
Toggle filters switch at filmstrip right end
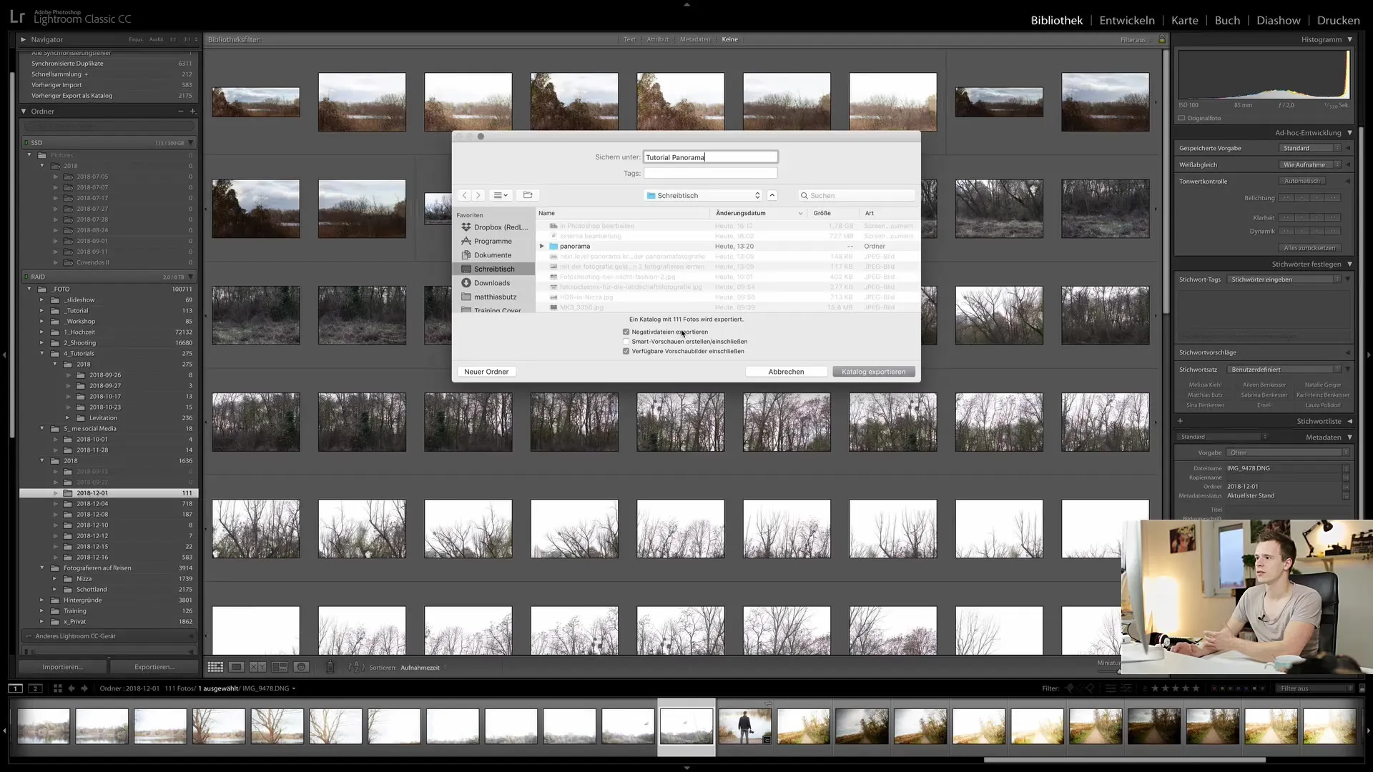1362,688
